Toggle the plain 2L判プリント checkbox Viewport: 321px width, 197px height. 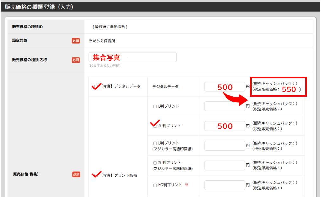click(x=155, y=126)
